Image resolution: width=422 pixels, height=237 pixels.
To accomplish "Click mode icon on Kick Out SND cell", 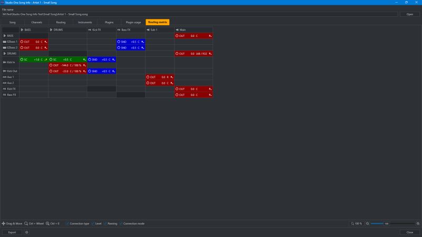I will pyautogui.click(x=113, y=71).
